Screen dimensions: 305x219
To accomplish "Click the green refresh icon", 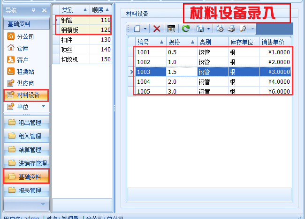I will point(186,29).
